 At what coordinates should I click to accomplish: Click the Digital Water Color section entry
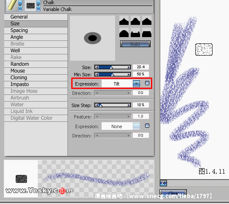coord(36,118)
